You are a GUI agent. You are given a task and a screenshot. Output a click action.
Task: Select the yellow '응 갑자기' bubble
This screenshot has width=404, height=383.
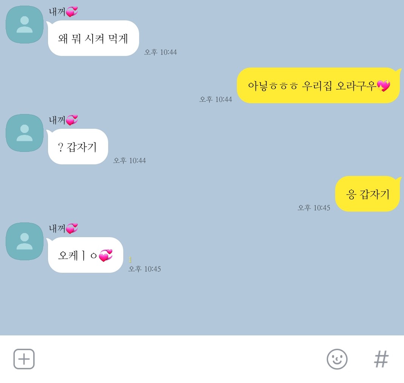point(368,194)
